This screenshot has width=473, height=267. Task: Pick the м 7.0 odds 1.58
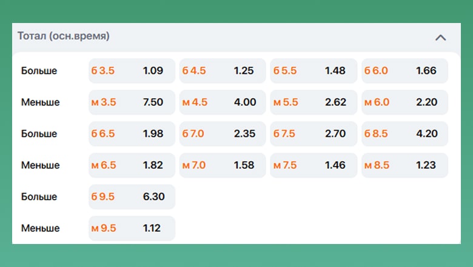click(x=223, y=165)
